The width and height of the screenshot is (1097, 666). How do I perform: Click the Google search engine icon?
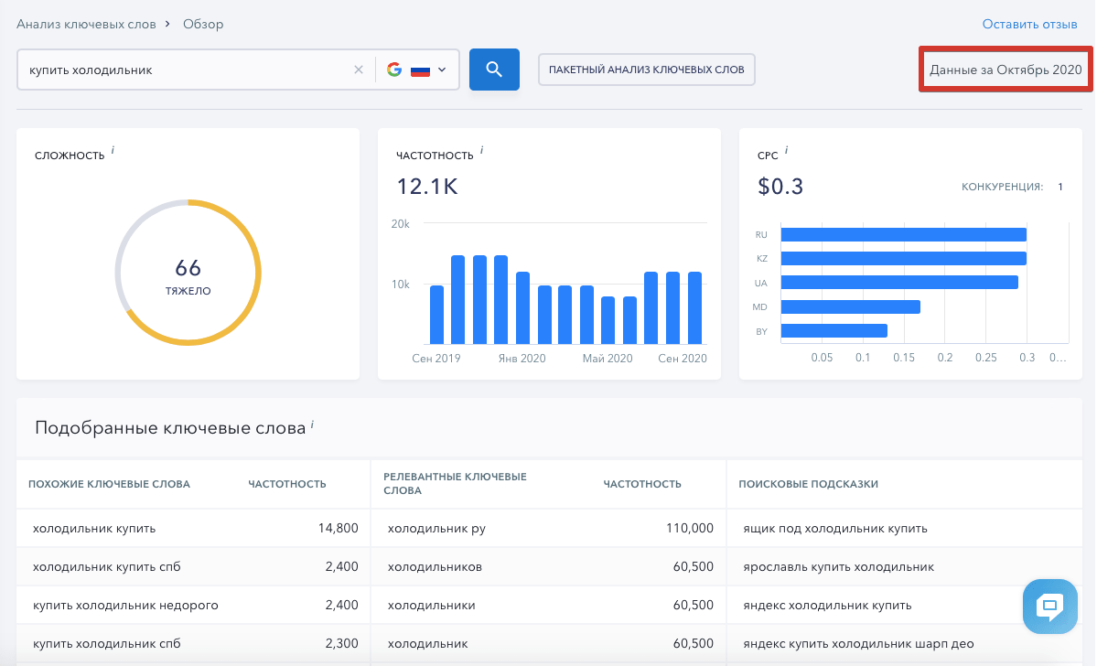(x=394, y=70)
